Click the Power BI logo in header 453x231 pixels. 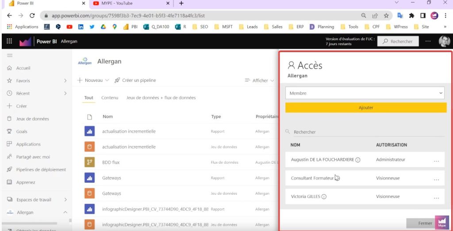pos(25,42)
